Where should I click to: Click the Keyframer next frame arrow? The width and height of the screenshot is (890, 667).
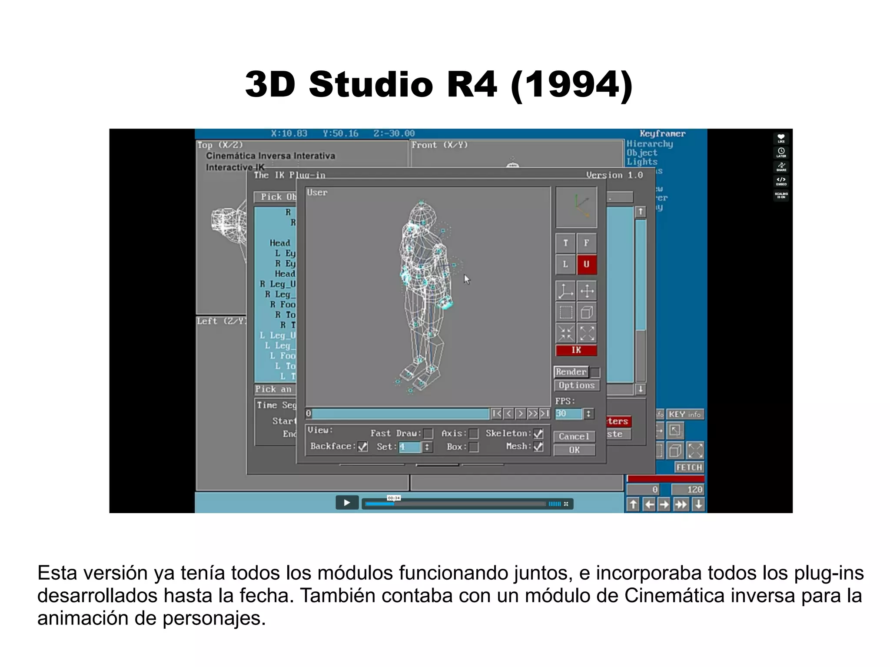click(x=664, y=504)
